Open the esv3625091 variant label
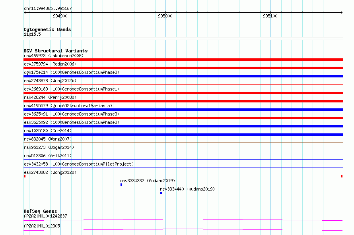Viewport: 354px width, 235px height. 72,114
